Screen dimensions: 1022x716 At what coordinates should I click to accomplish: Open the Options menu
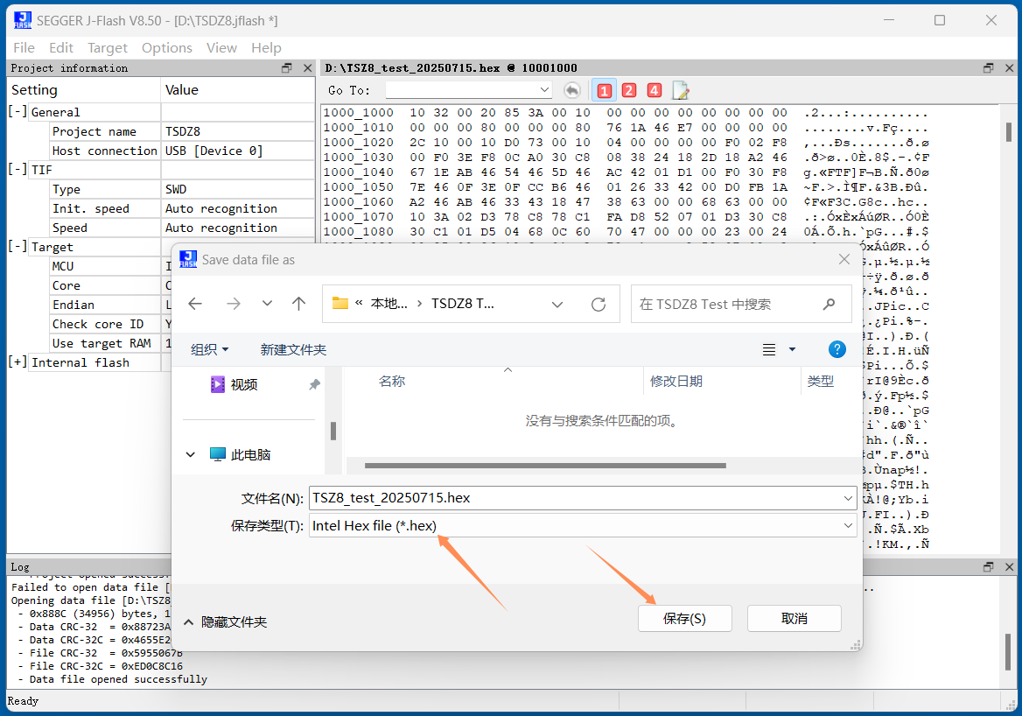[x=167, y=47]
